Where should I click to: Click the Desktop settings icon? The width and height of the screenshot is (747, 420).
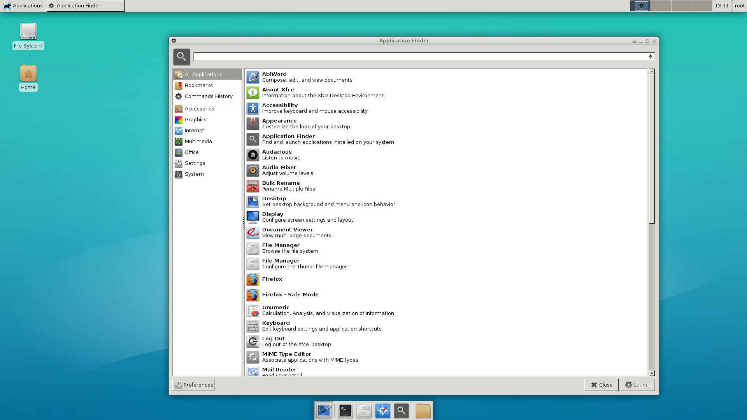253,201
